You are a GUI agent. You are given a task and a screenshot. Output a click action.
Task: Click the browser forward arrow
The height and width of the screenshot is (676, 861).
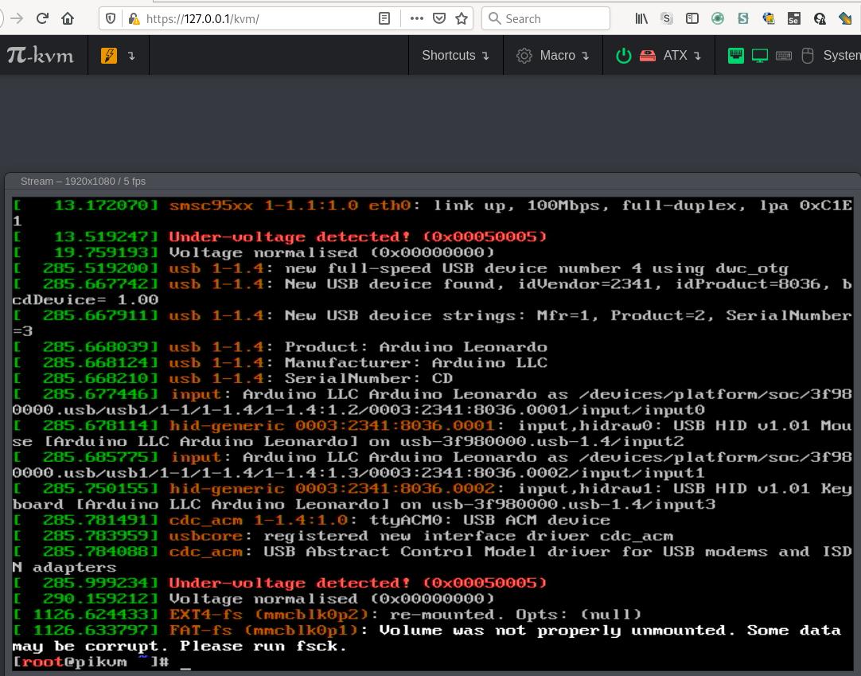pyautogui.click(x=17, y=18)
